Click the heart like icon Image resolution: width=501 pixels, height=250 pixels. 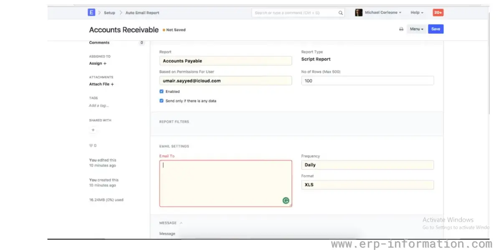tap(91, 146)
